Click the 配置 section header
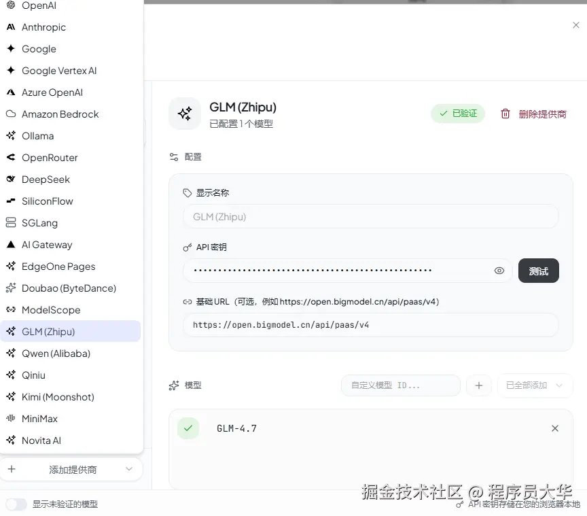The width and height of the screenshot is (587, 516). point(185,156)
